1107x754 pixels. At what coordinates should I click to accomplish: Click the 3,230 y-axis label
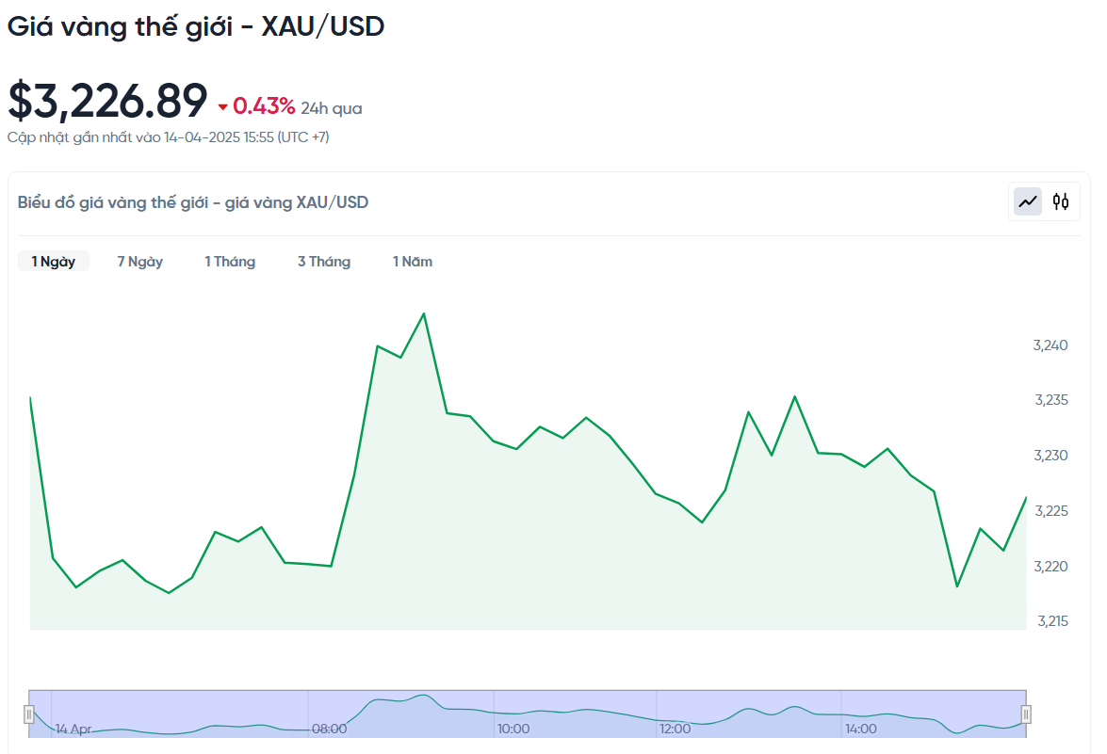pos(1050,456)
